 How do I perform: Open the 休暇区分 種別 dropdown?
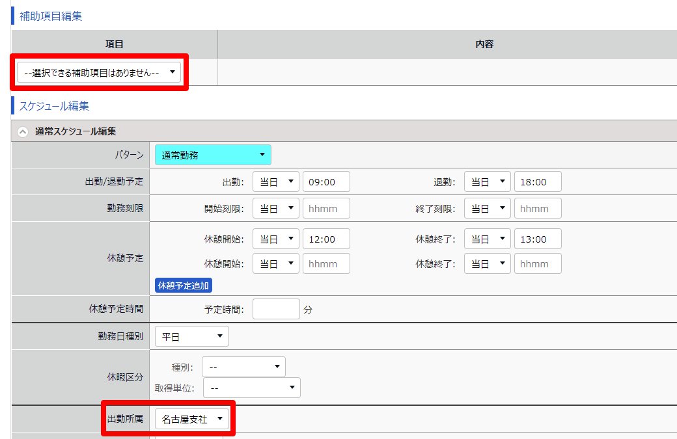click(243, 367)
